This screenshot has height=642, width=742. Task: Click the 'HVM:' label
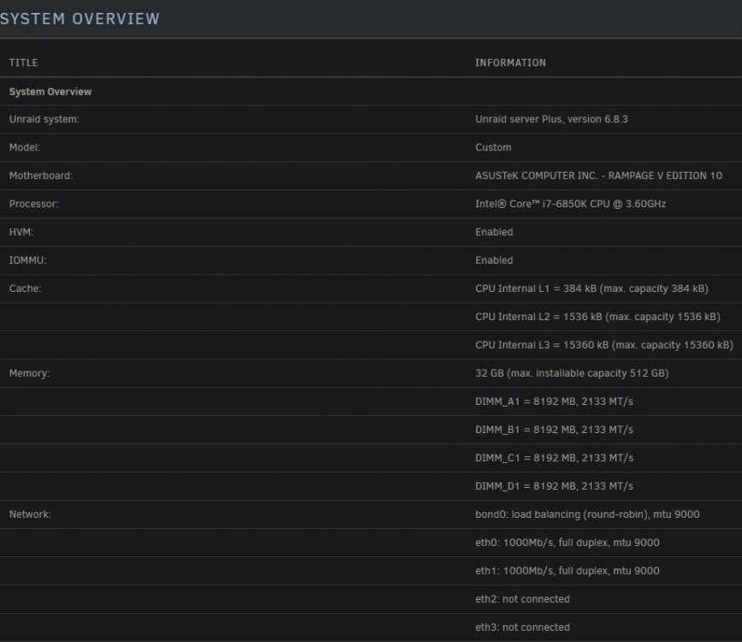pos(21,232)
